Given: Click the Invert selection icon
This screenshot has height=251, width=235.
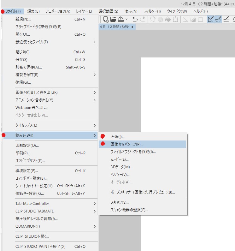Looking at the screenshot, I should [x=193, y=19].
